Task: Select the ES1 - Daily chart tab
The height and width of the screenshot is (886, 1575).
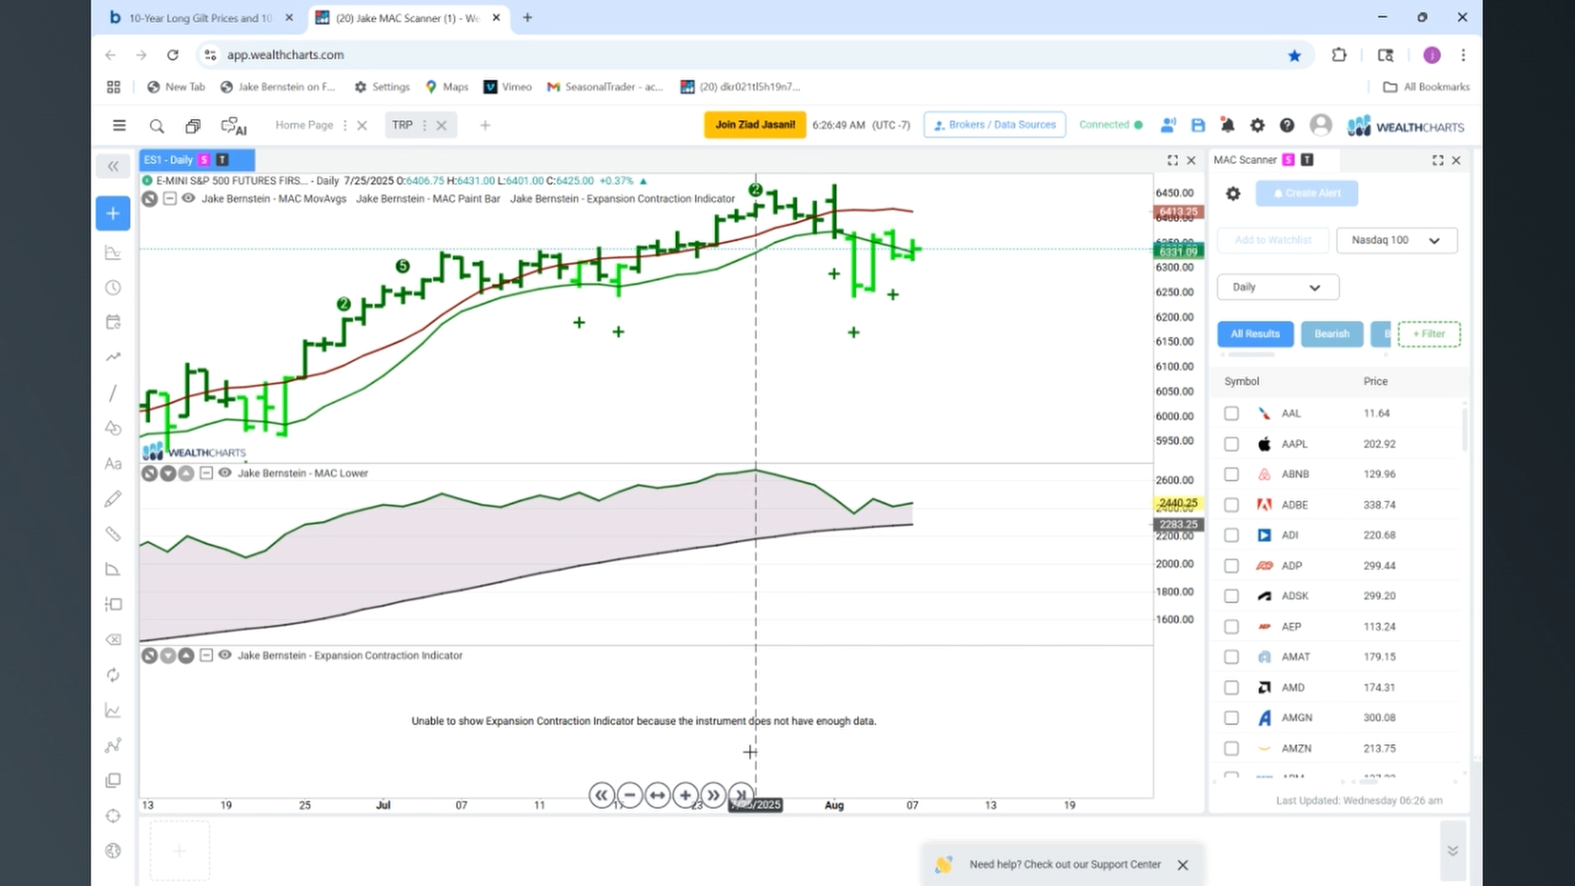Action: point(197,160)
